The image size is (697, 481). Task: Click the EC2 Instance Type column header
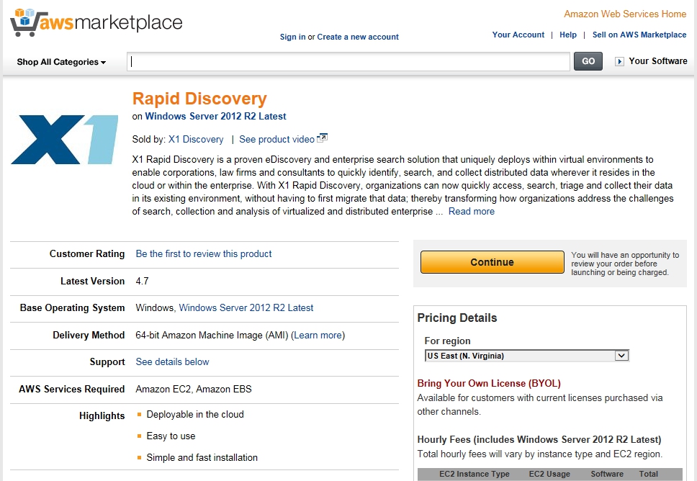(x=475, y=474)
